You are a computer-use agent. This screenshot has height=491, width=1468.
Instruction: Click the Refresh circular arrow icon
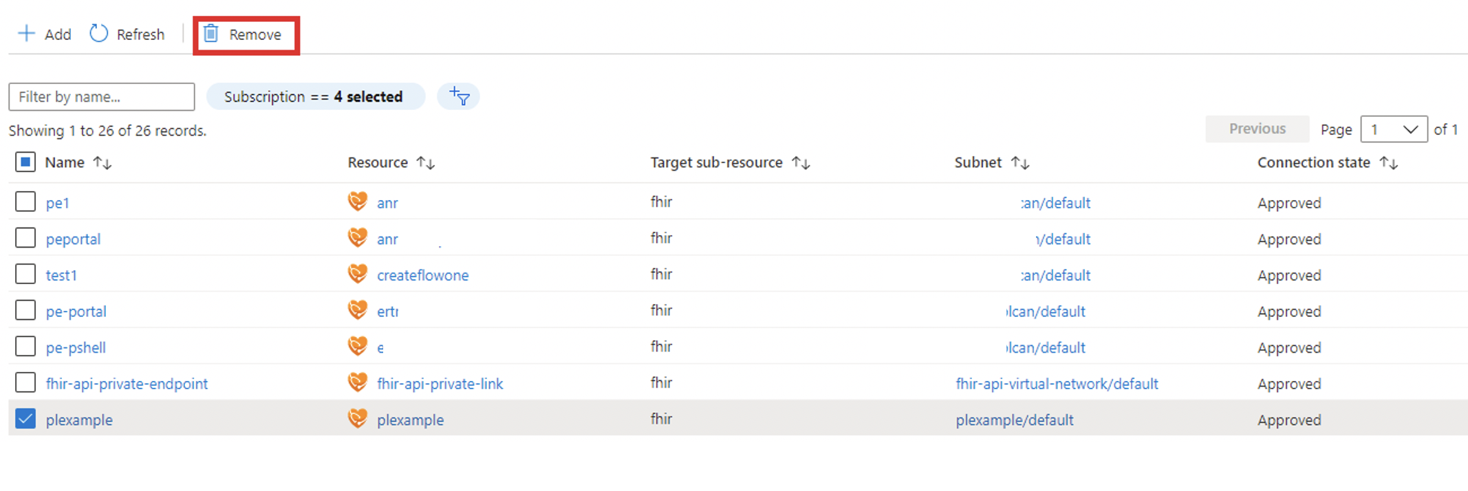tap(99, 34)
